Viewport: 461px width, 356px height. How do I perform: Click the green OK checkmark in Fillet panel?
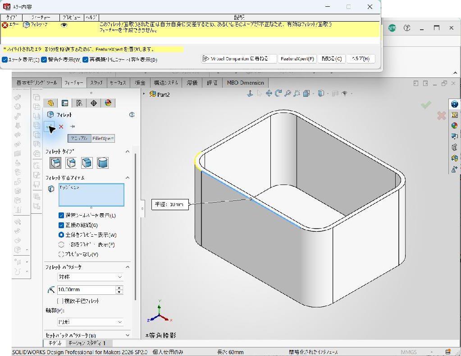[50, 126]
